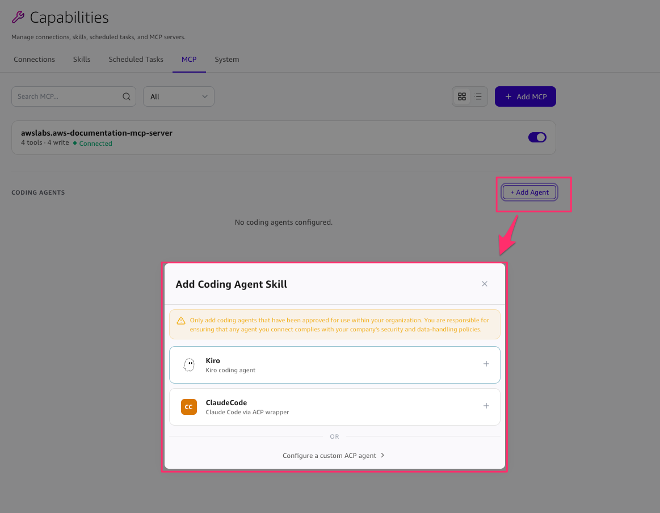This screenshot has width=660, height=513.
Task: Switch to grid view layout
Action: [x=462, y=96]
